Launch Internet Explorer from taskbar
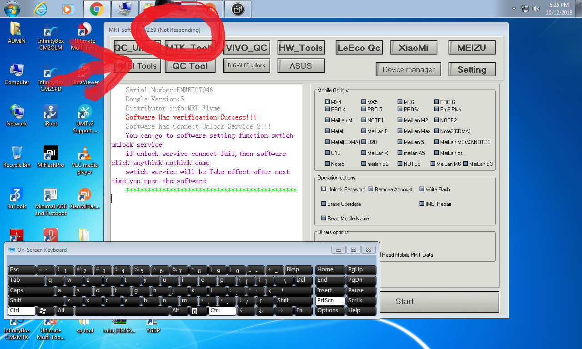582x349 pixels. 41,8
